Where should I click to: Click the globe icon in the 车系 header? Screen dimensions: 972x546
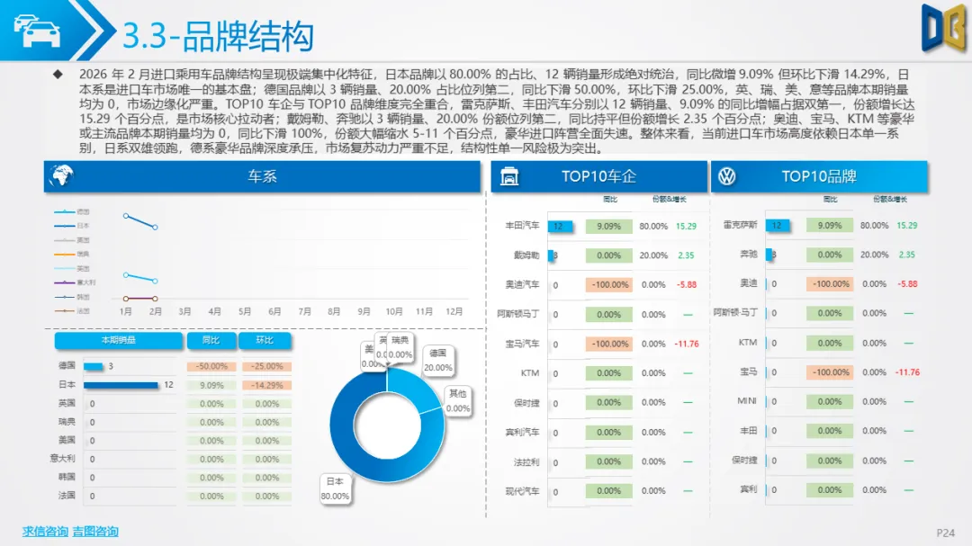(x=62, y=176)
